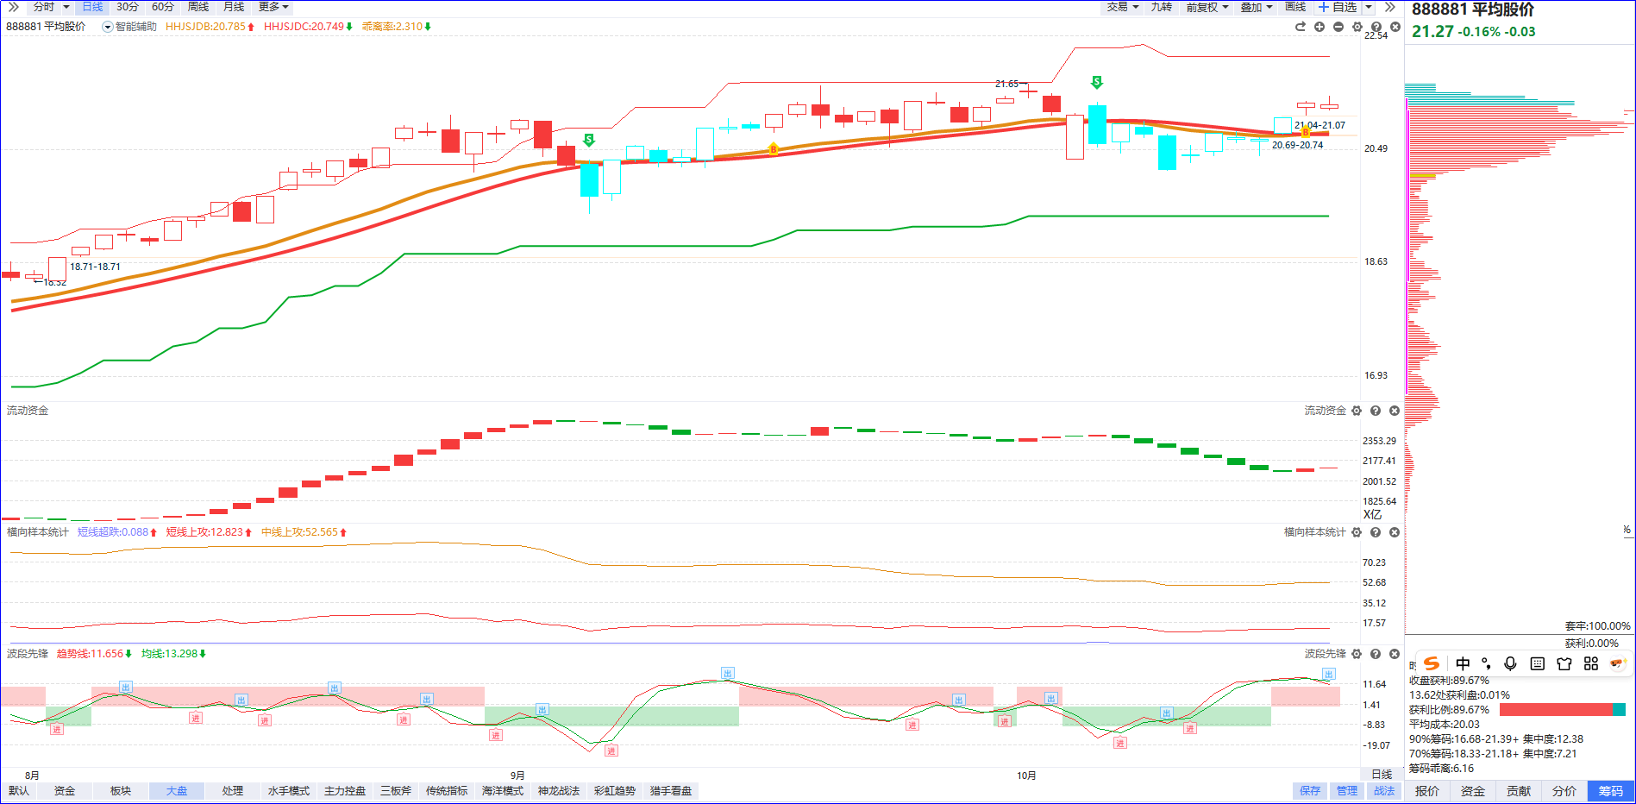Open settings gear for 横向样本统计 indicator
1636x804 pixels.
(x=1357, y=532)
